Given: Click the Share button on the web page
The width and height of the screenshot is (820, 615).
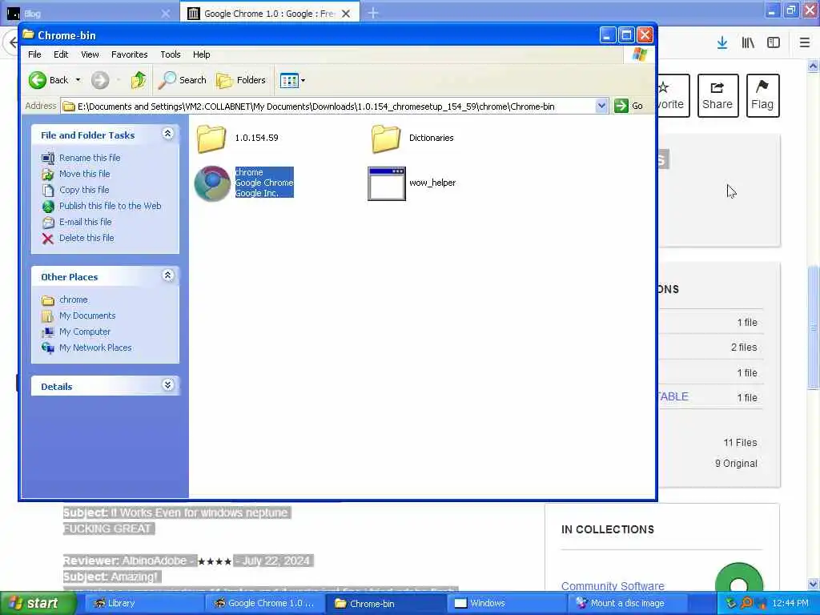Looking at the screenshot, I should click(x=717, y=96).
